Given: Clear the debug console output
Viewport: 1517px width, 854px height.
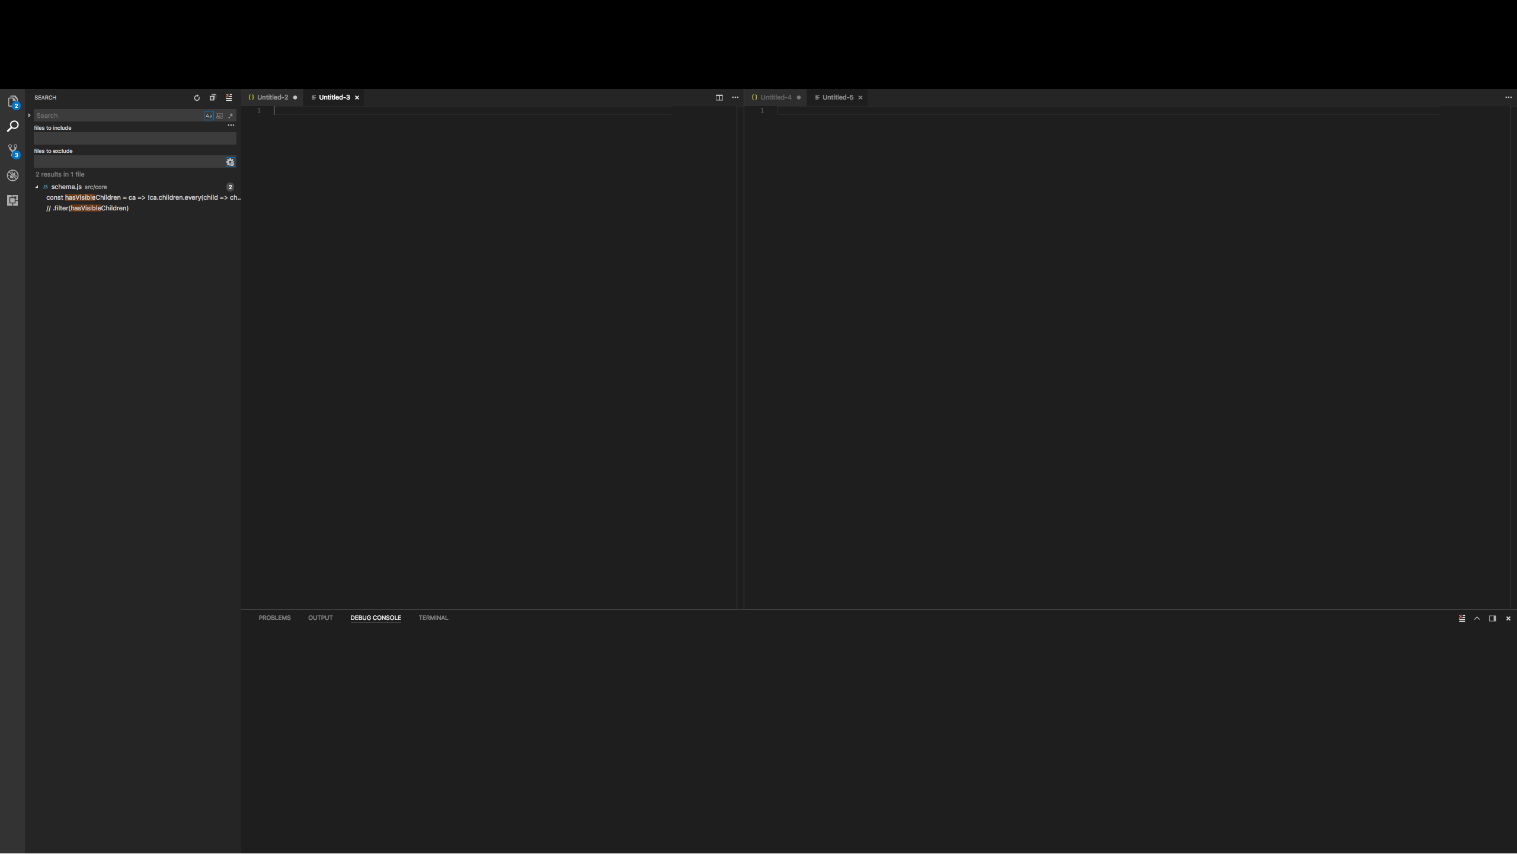Looking at the screenshot, I should pos(1461,618).
